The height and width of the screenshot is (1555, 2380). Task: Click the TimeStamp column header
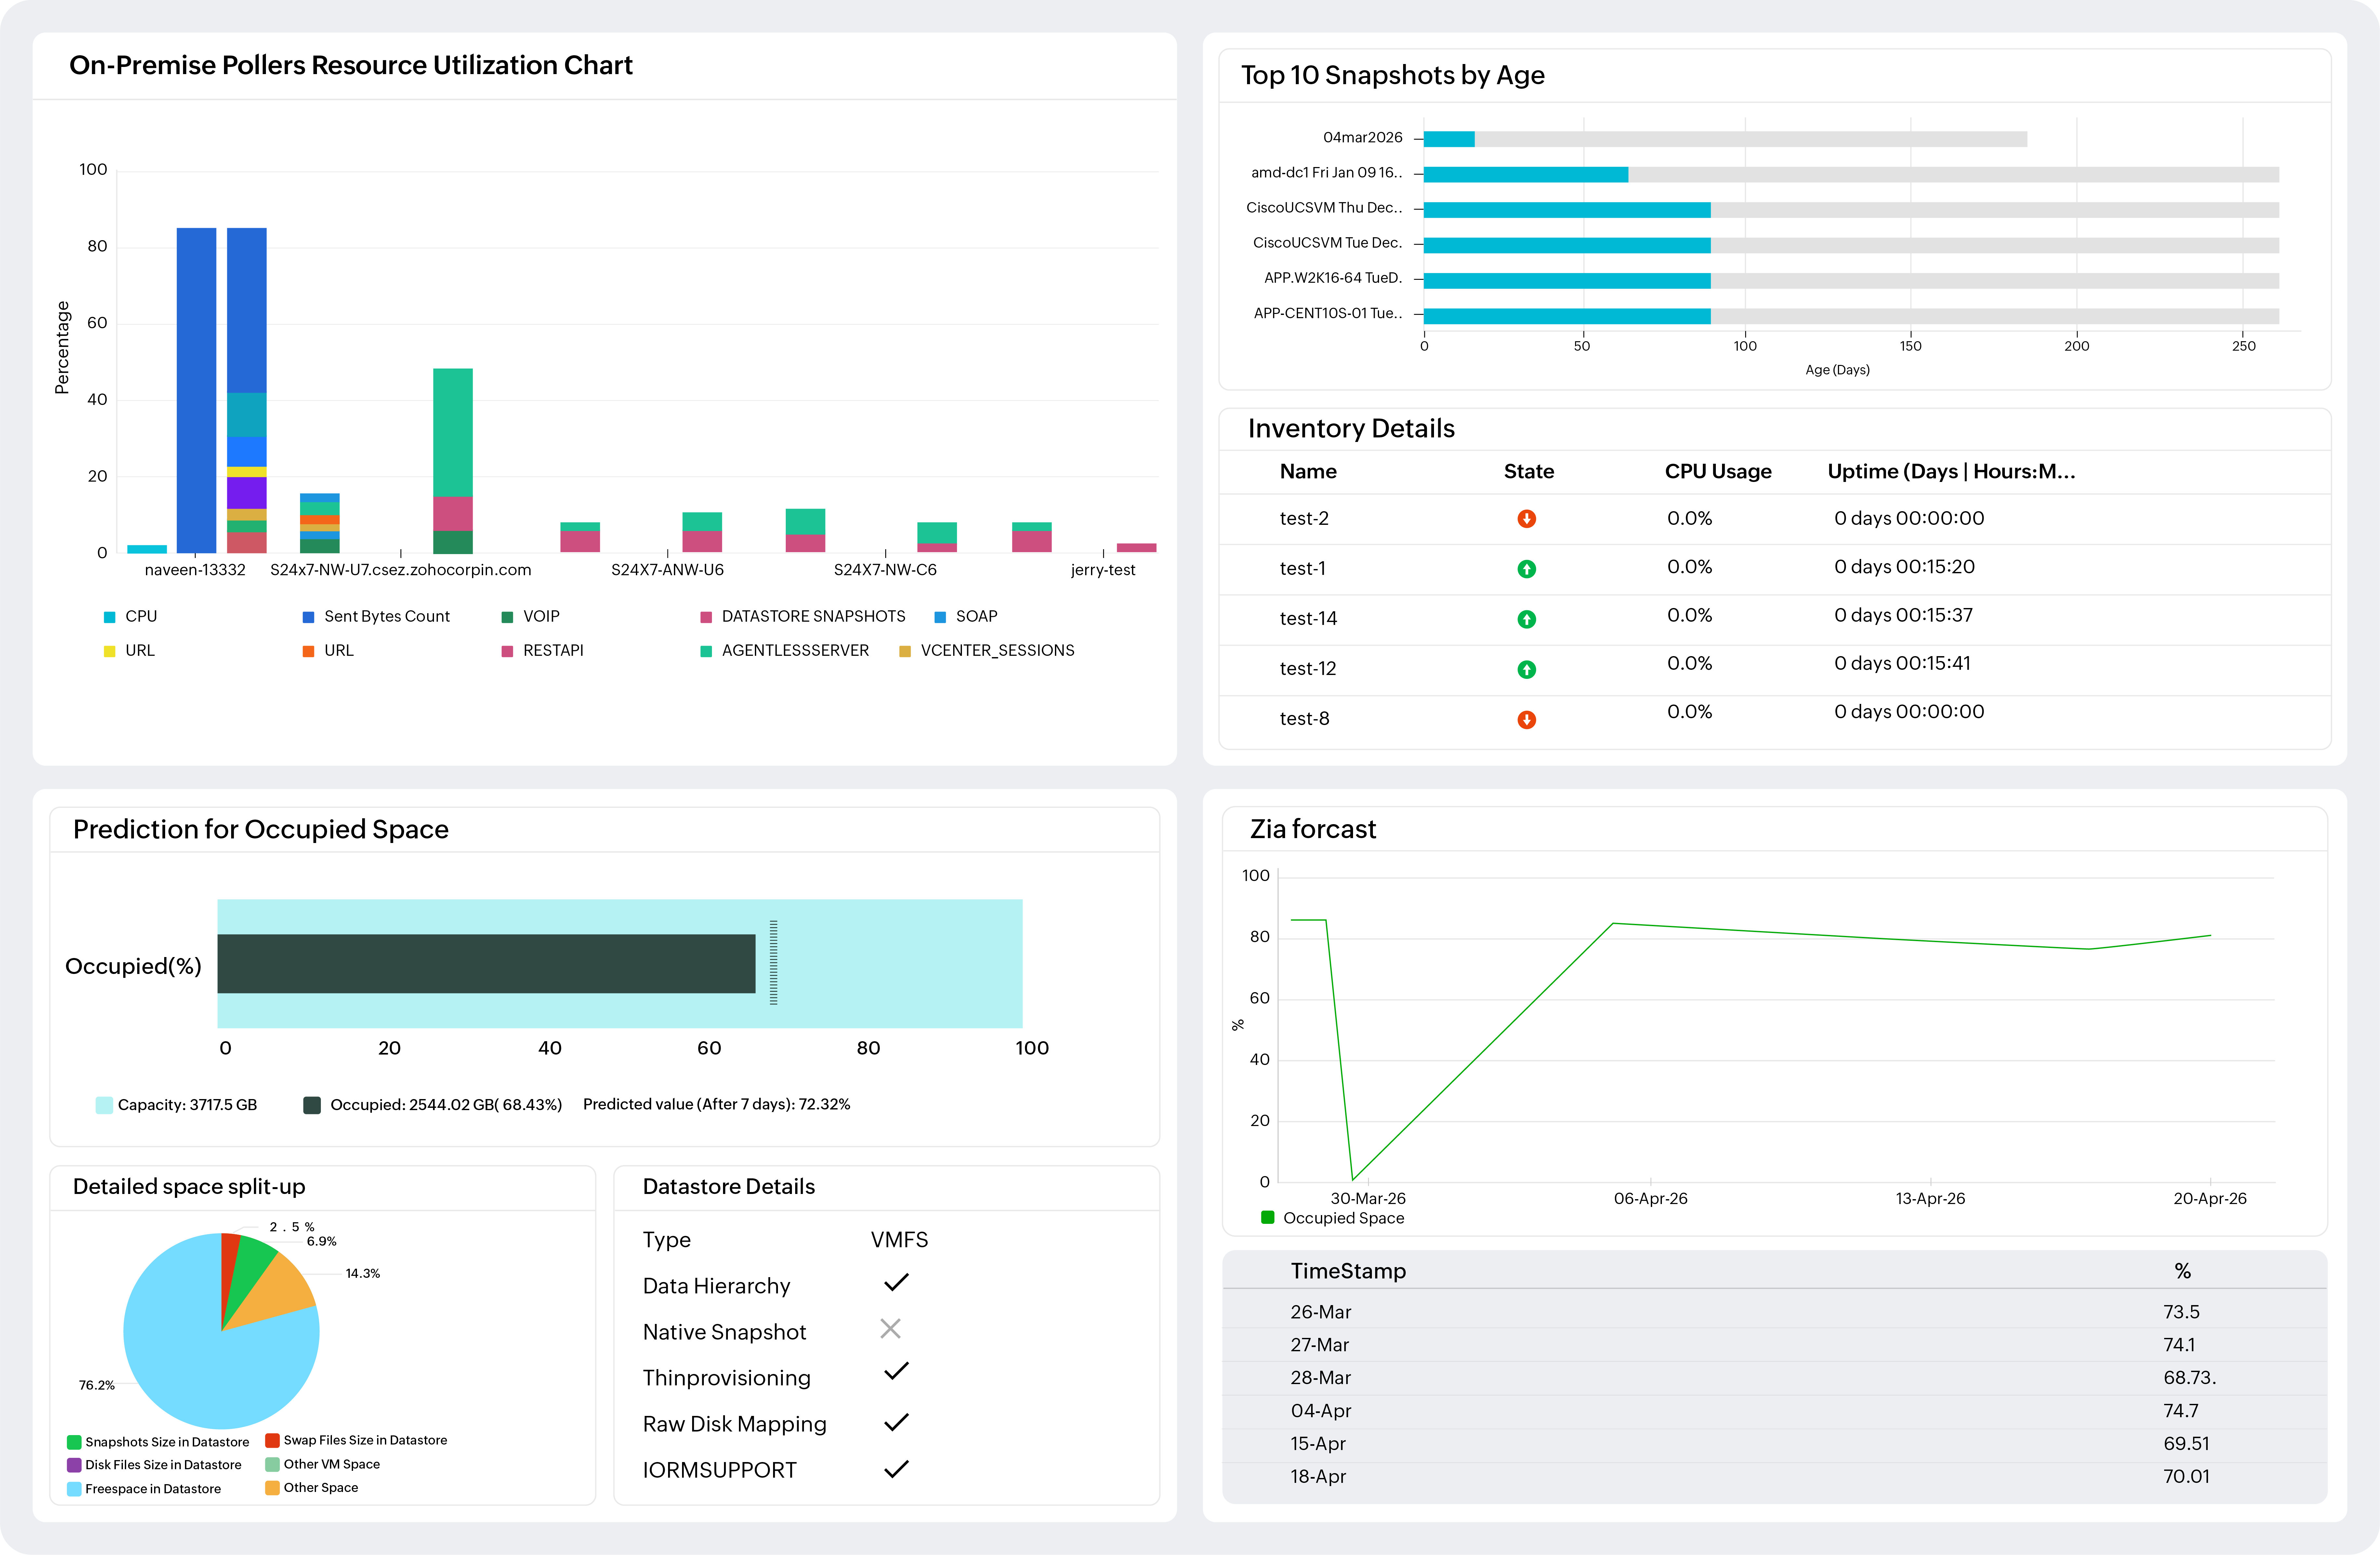pyautogui.click(x=1348, y=1271)
